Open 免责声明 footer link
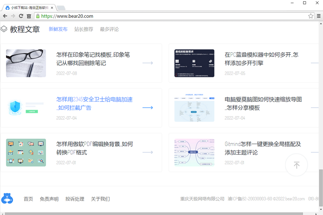The width and height of the screenshot is (323, 215). 49,199
